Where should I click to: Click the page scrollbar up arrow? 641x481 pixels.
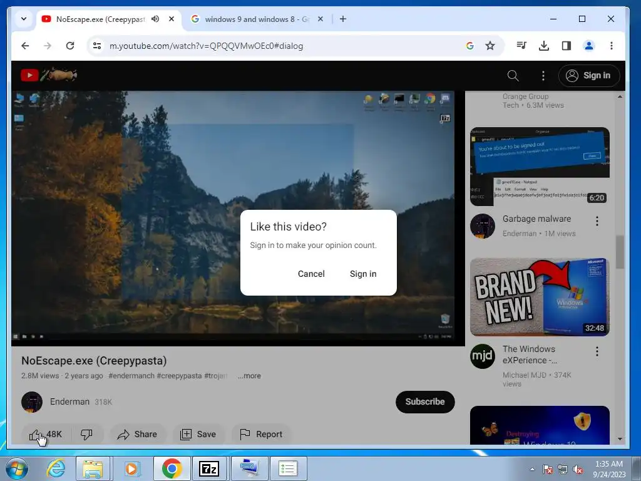tap(620, 97)
